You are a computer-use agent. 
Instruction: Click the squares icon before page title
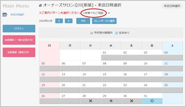click(40, 5)
